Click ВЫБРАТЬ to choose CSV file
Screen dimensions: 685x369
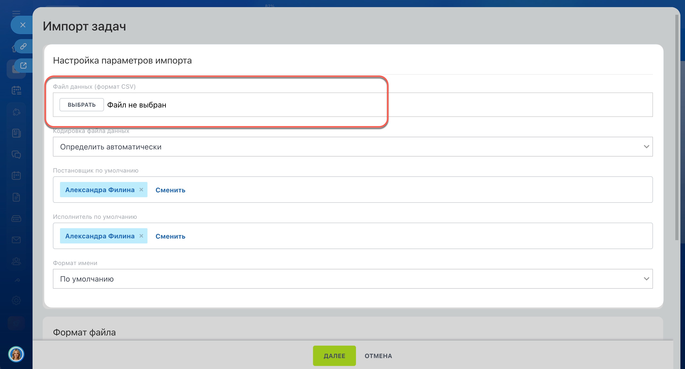[x=82, y=105]
